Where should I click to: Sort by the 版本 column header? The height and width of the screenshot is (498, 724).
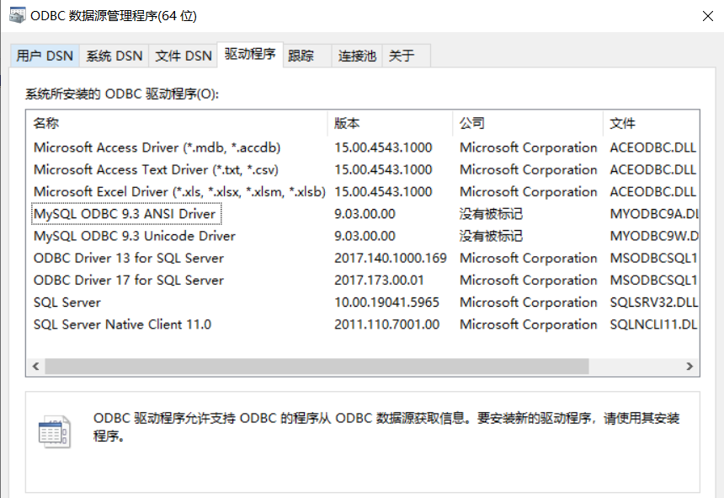(x=390, y=123)
